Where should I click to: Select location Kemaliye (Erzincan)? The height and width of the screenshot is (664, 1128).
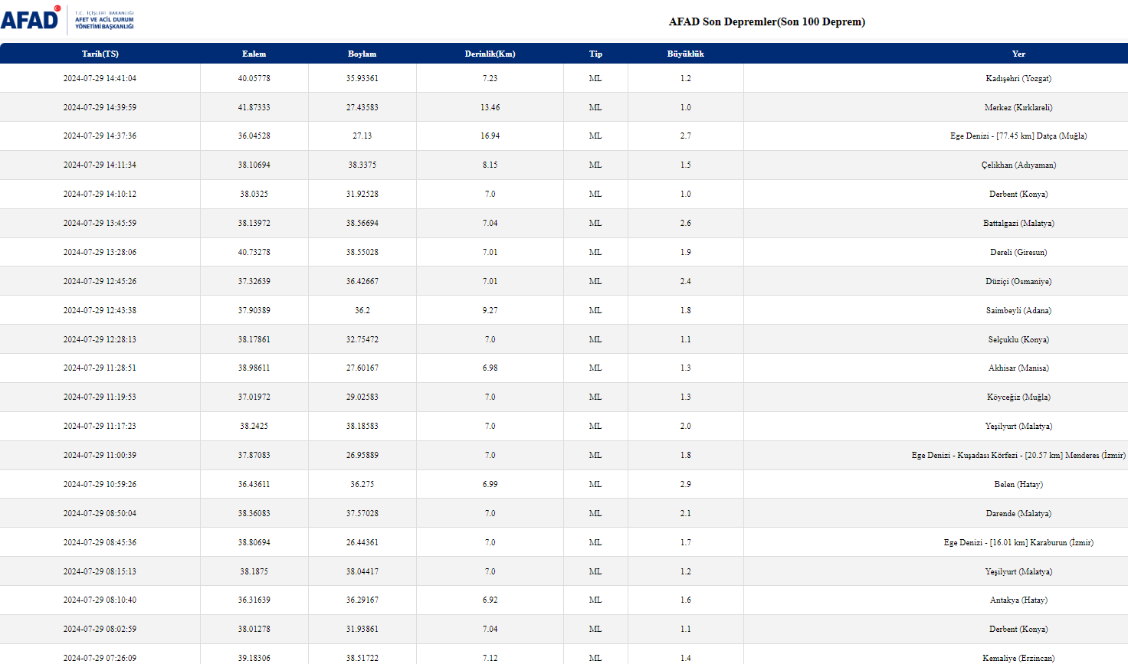click(x=1018, y=658)
